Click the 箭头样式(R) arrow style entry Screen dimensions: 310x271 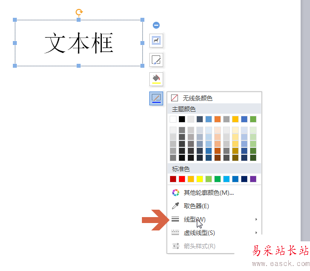pos(201,246)
